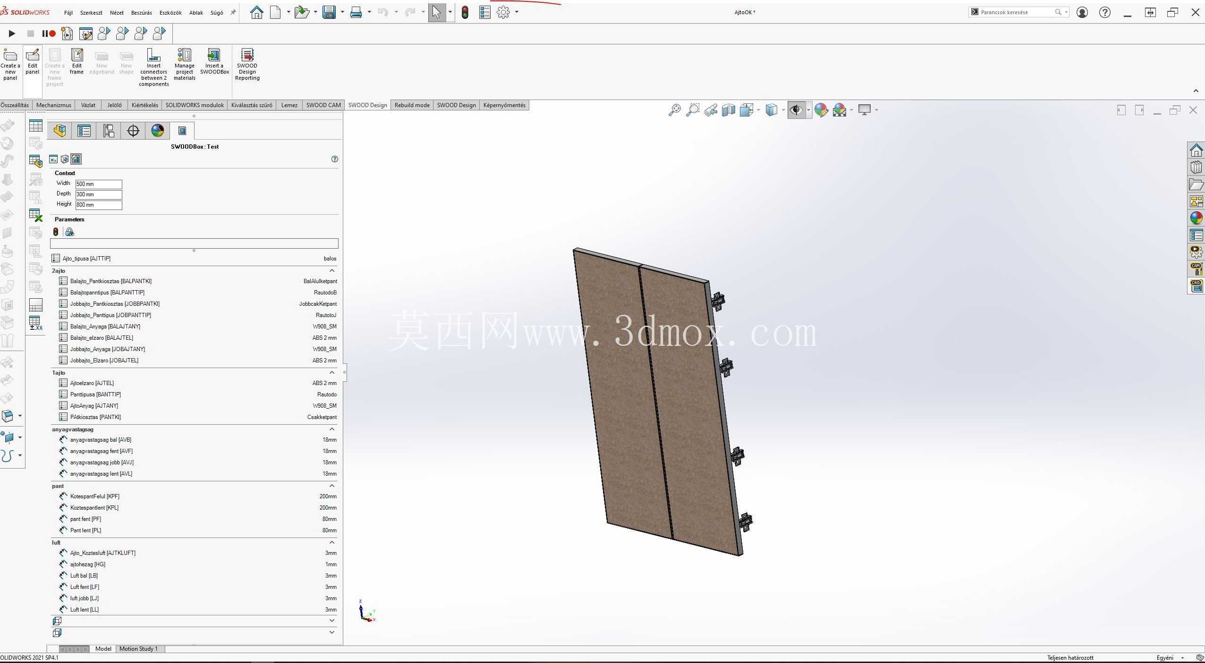1205x663 pixels.
Task: Open the Options gear icon
Action: point(503,12)
